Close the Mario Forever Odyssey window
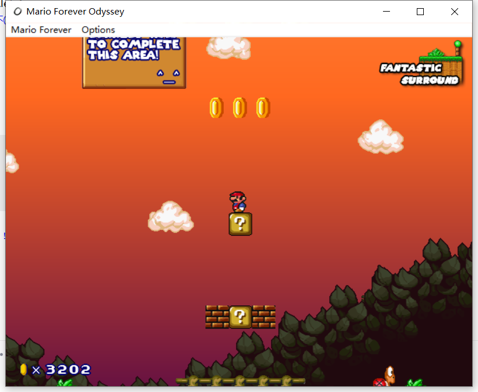 click(455, 12)
